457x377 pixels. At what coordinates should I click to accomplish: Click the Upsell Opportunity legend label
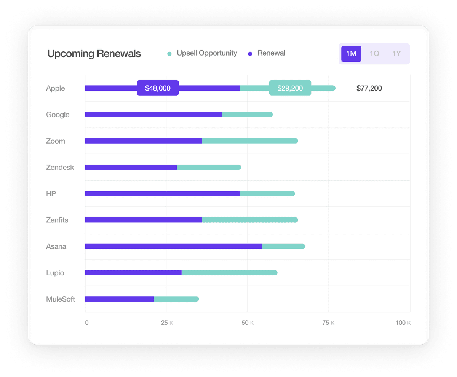(207, 53)
